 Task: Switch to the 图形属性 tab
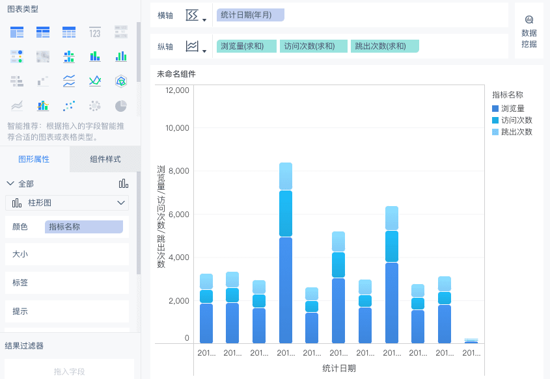tap(34, 159)
